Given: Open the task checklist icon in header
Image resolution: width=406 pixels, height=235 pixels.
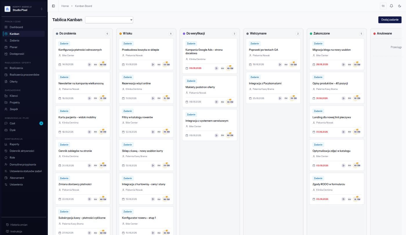Looking at the screenshot, I should click(x=383, y=6).
